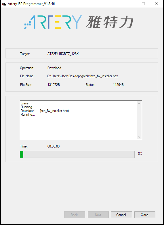This screenshot has width=164, height=225.
Task: Click the 'Target:' label
Action: tap(25, 54)
